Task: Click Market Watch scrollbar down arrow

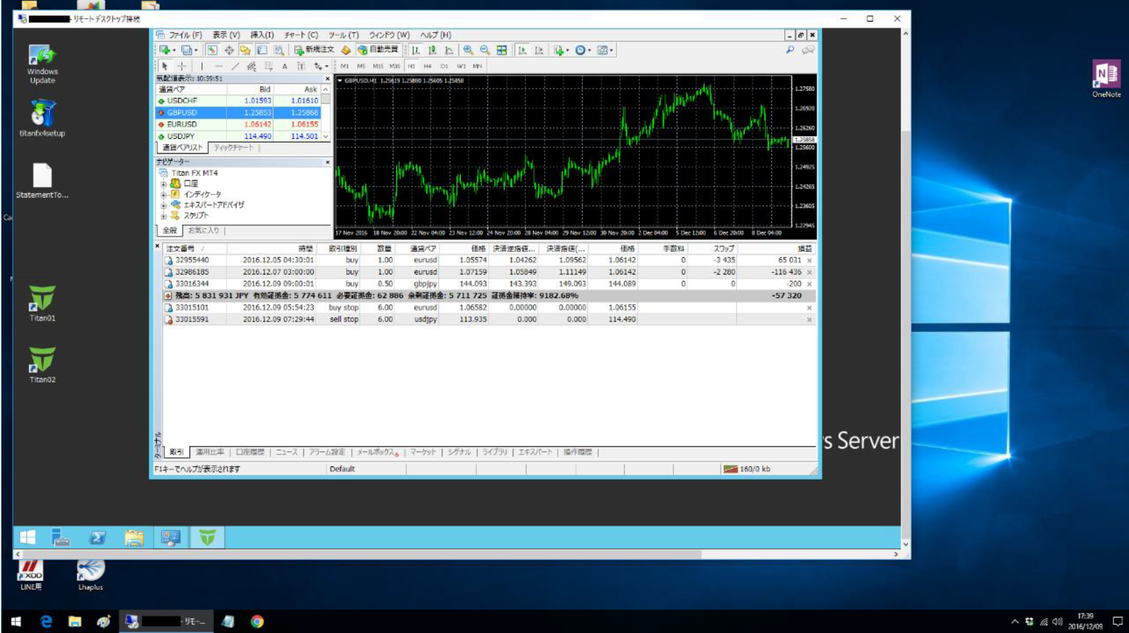Action: click(326, 136)
